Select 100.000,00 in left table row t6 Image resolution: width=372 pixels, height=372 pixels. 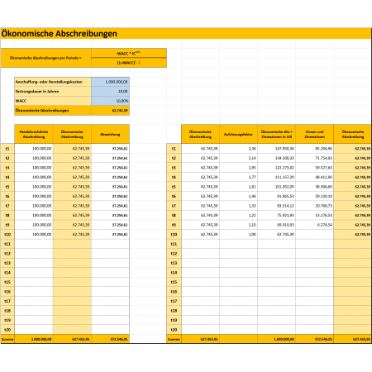tap(34, 196)
